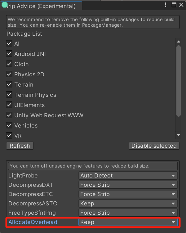186x233 pixels.
Task: Uncheck the Physics 2D package
Action: [9, 74]
